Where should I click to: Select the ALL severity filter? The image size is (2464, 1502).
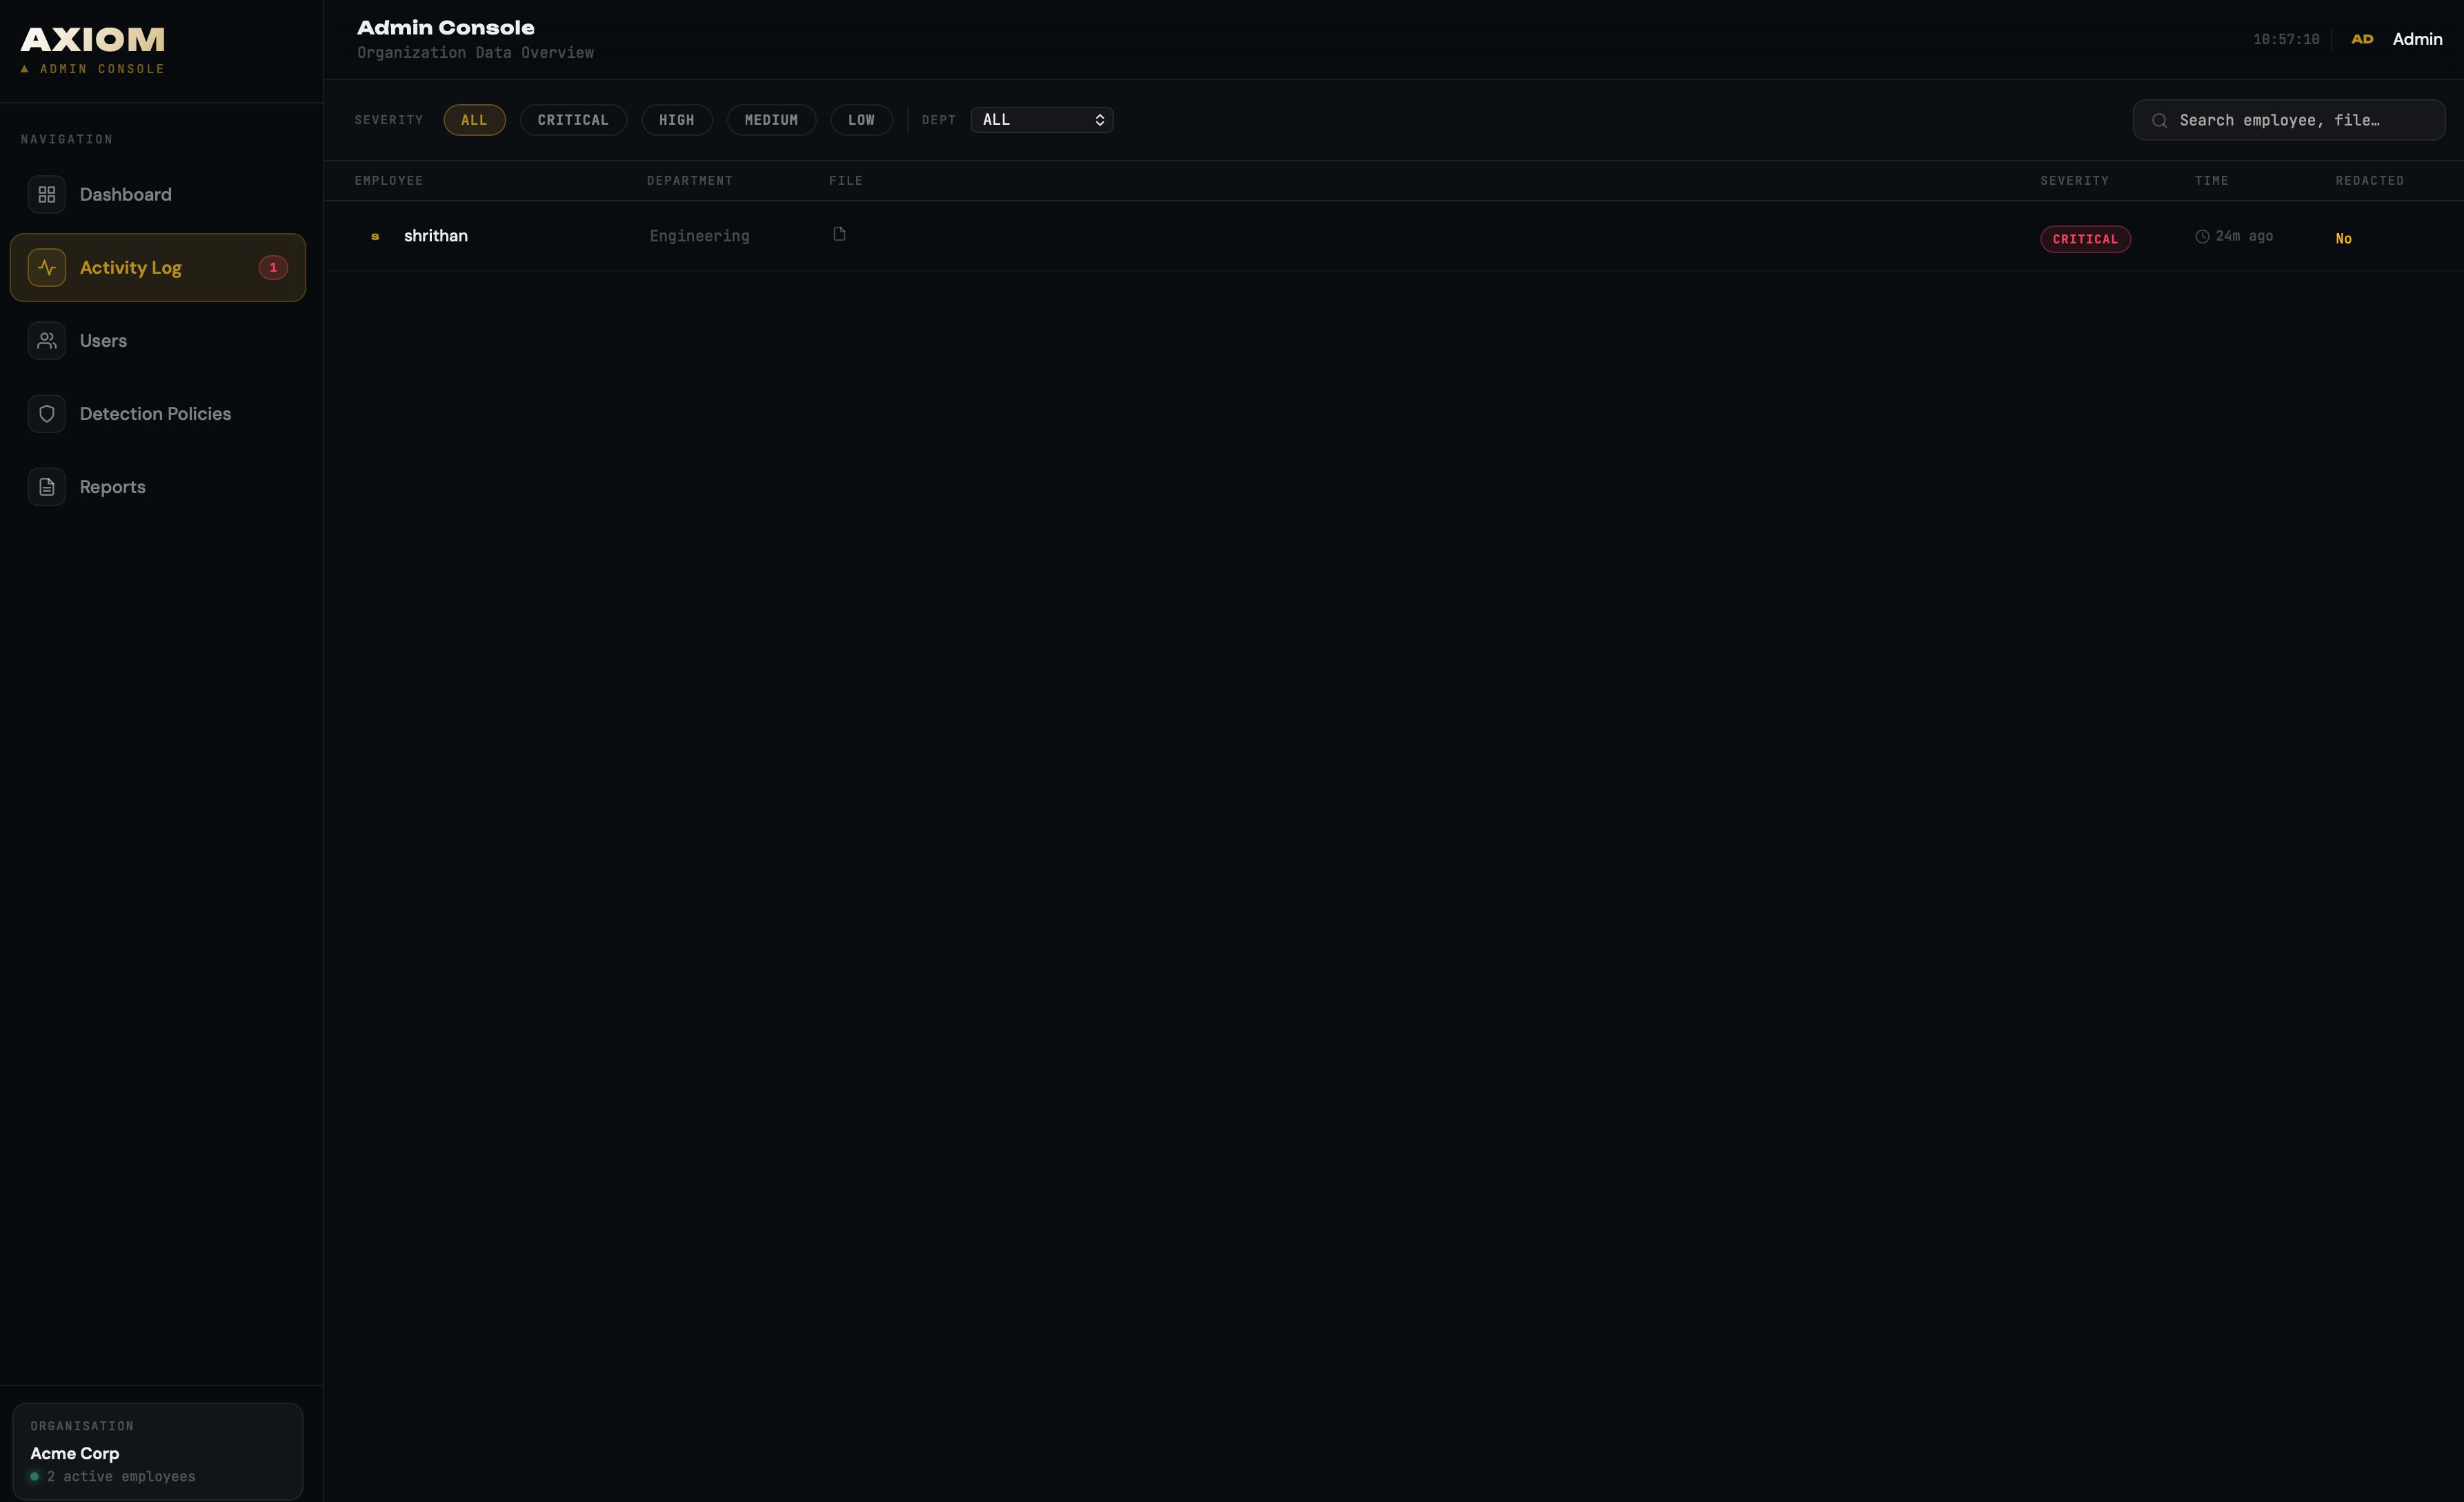pos(474,120)
